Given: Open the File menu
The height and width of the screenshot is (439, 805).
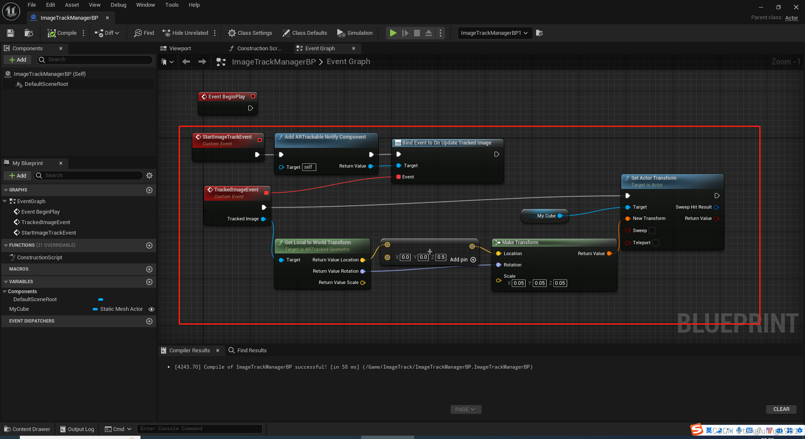Looking at the screenshot, I should point(32,5).
